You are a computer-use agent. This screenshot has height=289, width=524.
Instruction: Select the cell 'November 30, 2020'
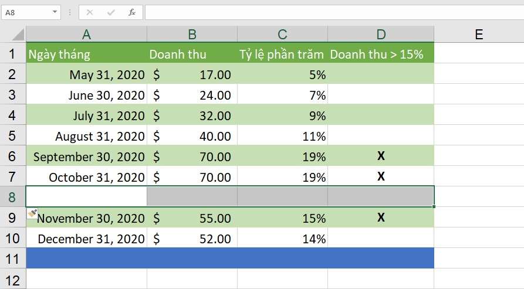point(87,217)
